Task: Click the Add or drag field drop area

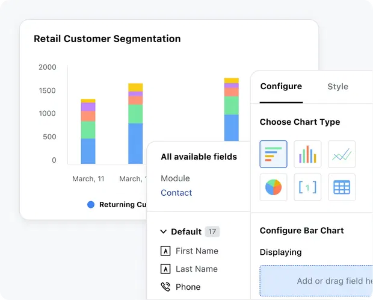Action: click(316, 281)
